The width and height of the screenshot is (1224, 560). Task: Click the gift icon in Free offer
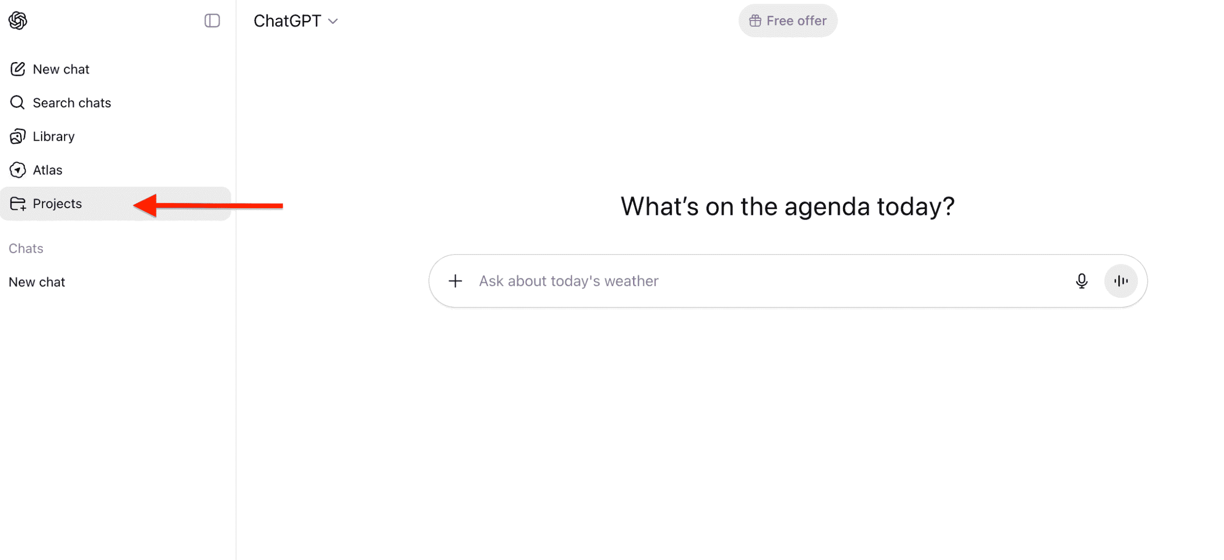tap(754, 21)
